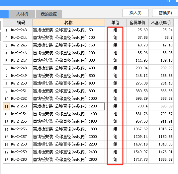Click the tax-included price 37.65
The image size is (178, 174).
pos(137,37)
